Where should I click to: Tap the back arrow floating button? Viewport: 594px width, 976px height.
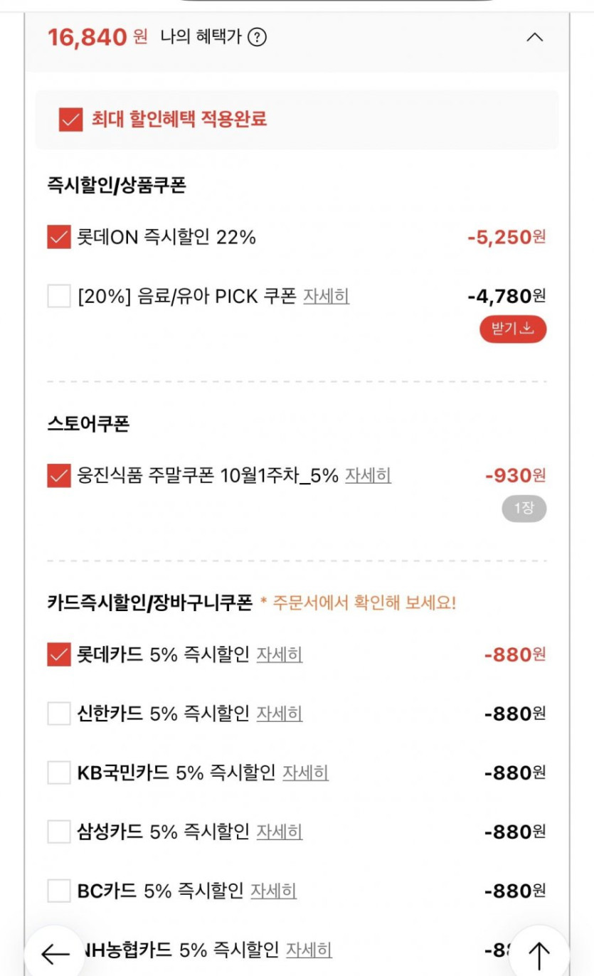pyautogui.click(x=55, y=954)
